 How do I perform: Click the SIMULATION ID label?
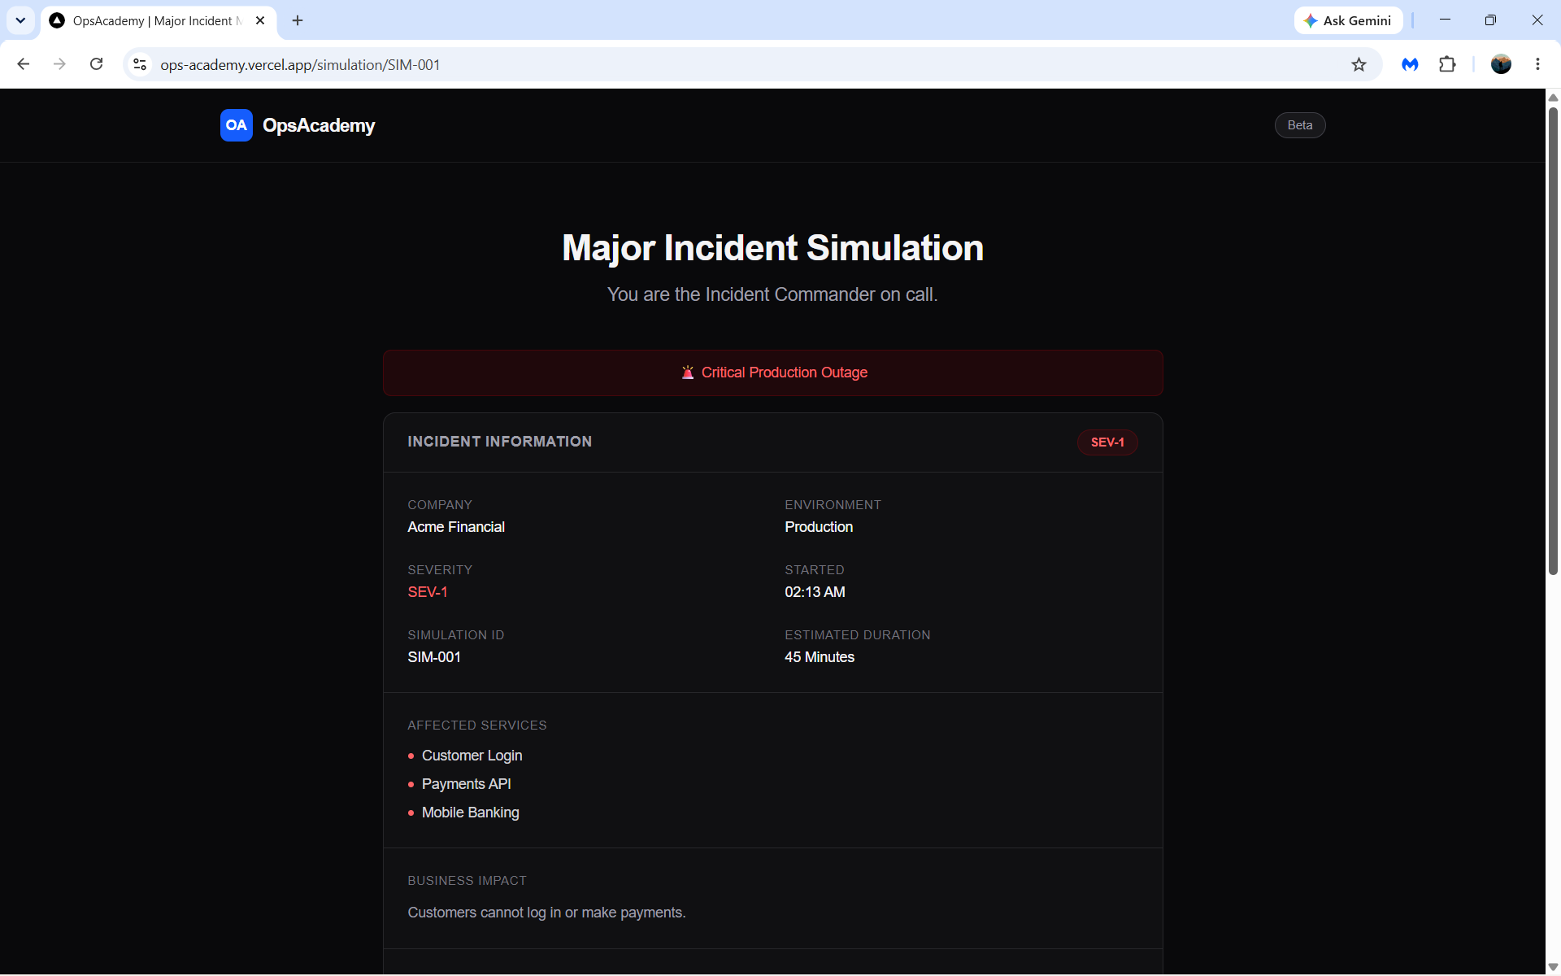455,635
